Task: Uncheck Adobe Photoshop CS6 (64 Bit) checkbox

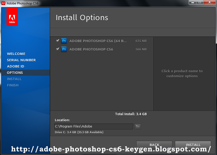Action: click(x=57, y=41)
